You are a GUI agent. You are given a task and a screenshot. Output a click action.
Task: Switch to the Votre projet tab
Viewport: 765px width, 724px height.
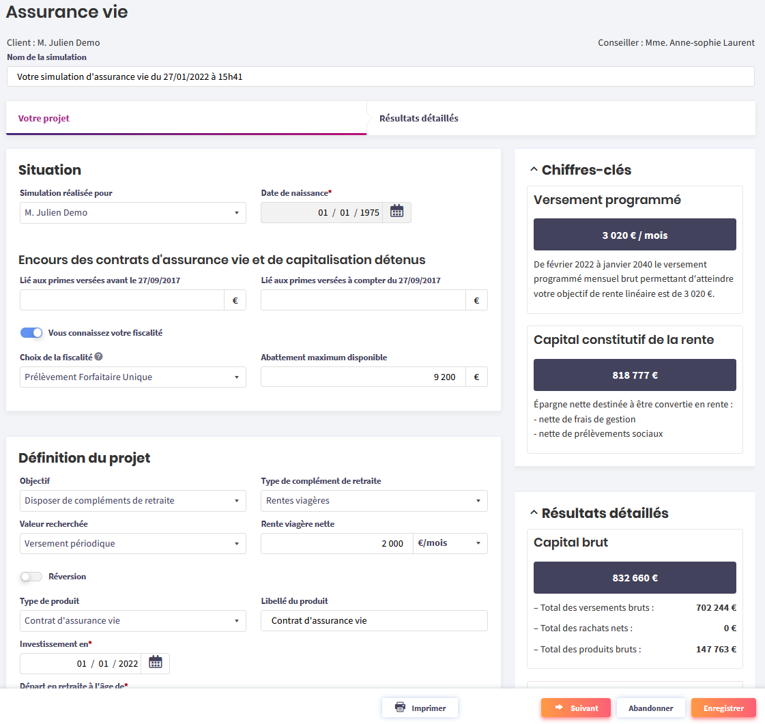pyautogui.click(x=186, y=118)
